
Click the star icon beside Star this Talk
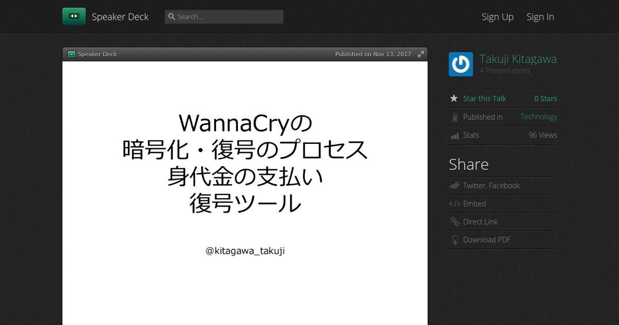[454, 99]
